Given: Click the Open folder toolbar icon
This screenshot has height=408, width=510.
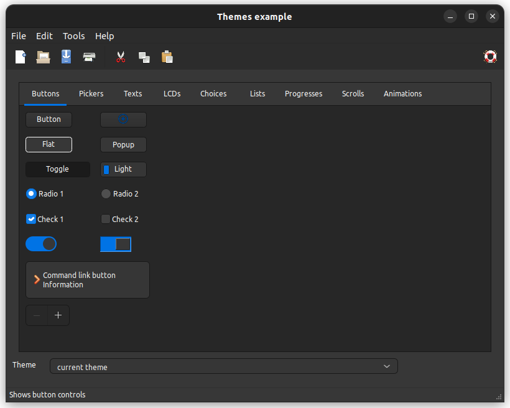Looking at the screenshot, I should coord(43,57).
